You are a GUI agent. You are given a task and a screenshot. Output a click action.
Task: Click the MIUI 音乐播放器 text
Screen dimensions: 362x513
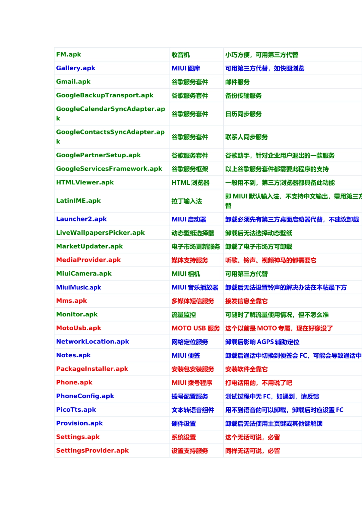pos(195,287)
